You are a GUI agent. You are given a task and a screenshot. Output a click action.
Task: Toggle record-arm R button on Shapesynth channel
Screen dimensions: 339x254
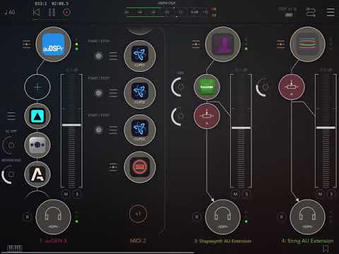(x=197, y=217)
